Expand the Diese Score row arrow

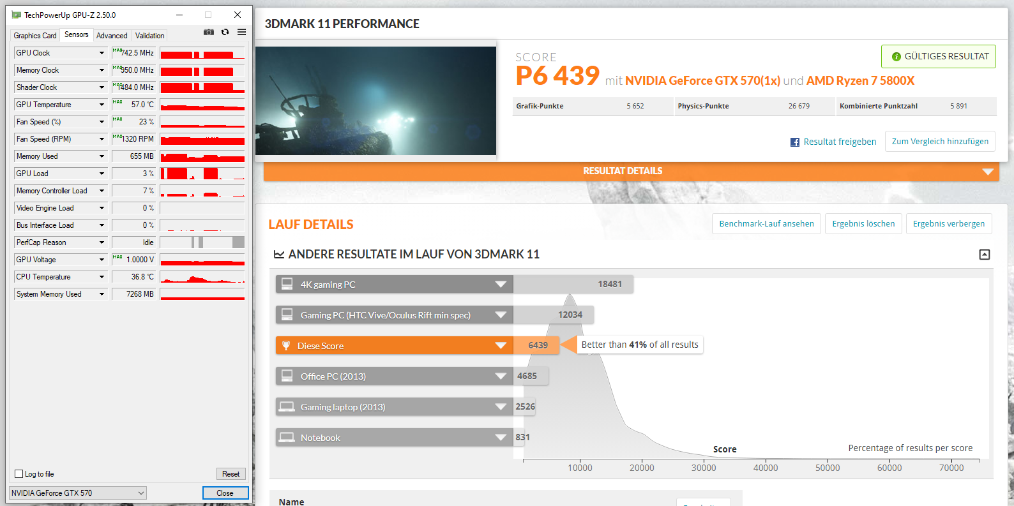tap(501, 346)
